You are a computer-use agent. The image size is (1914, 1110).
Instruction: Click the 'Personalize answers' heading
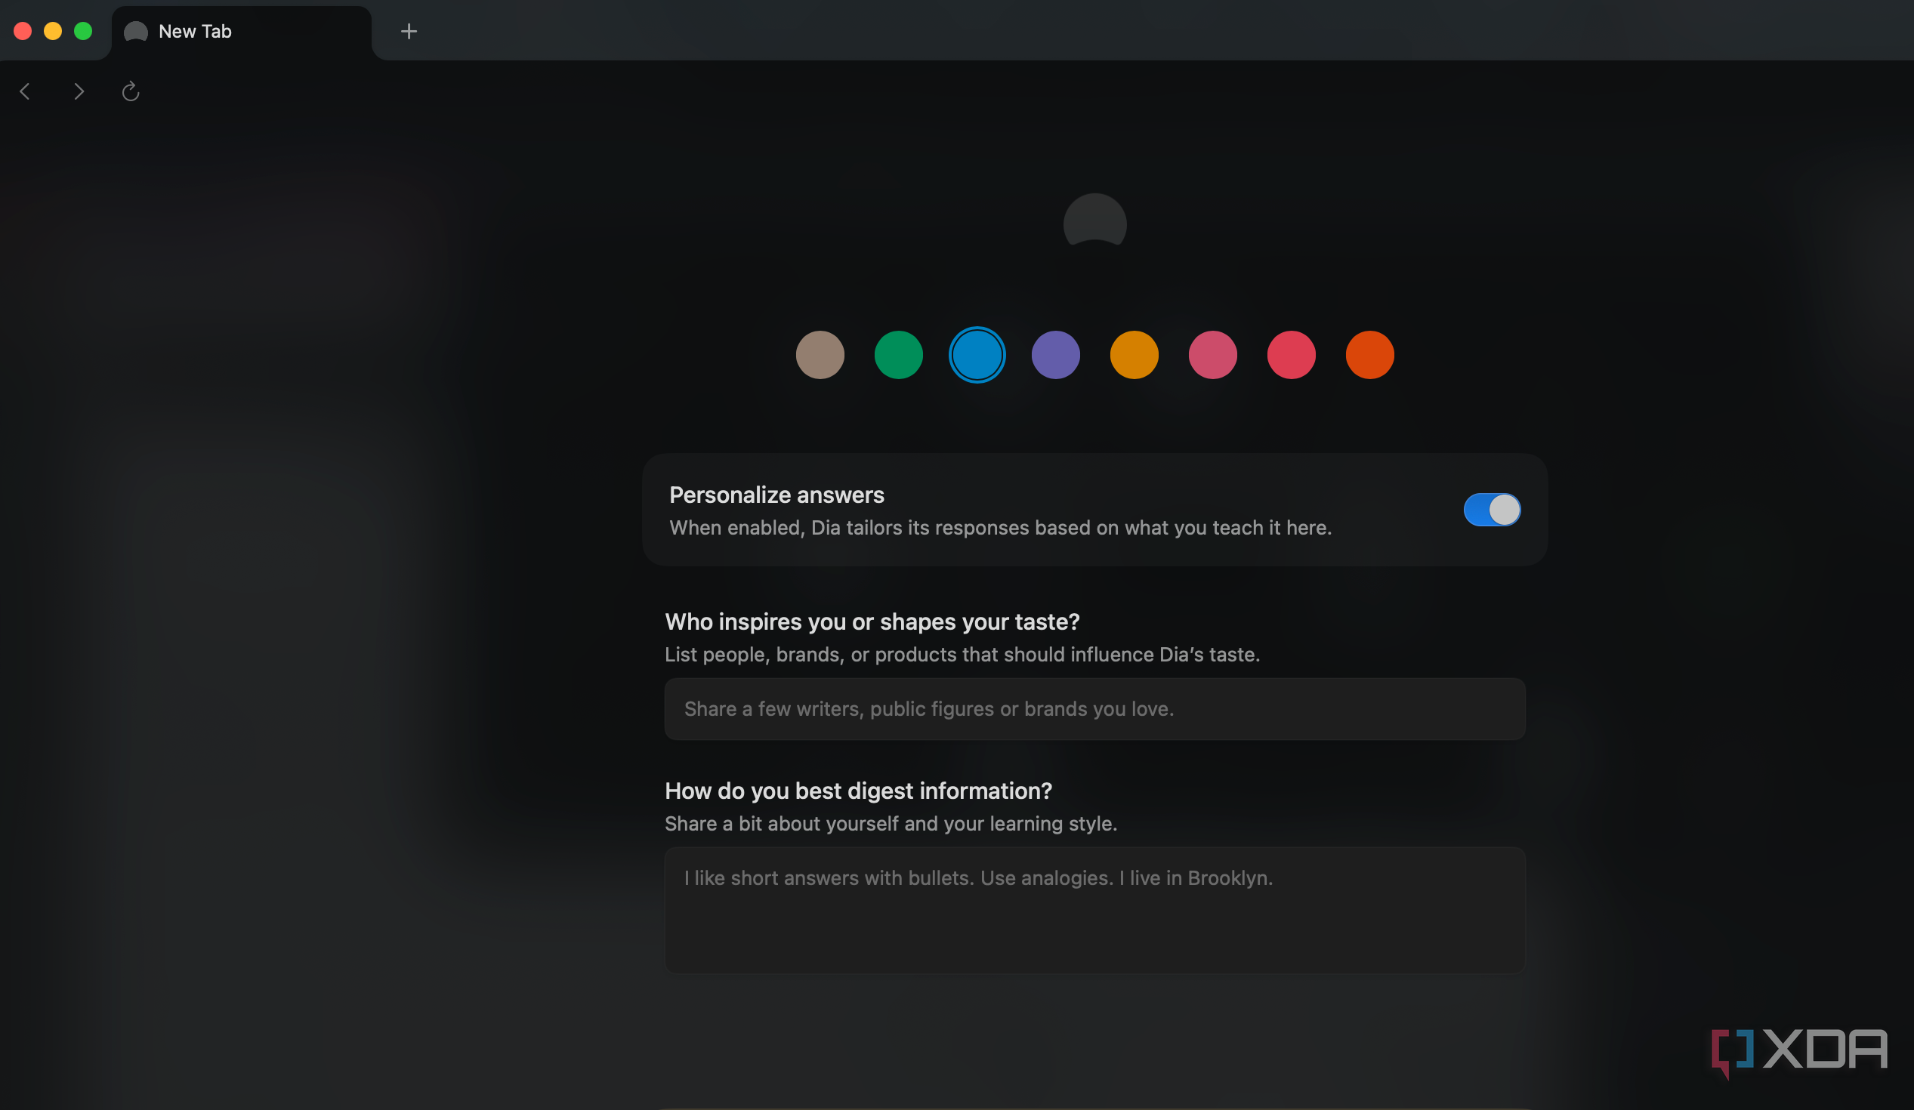click(x=776, y=495)
